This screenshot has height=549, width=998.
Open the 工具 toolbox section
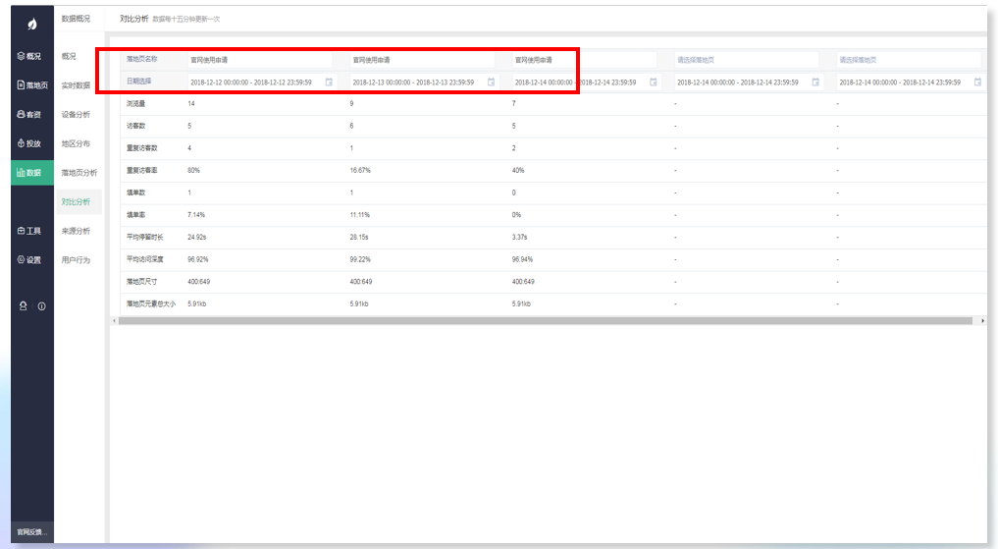(32, 231)
